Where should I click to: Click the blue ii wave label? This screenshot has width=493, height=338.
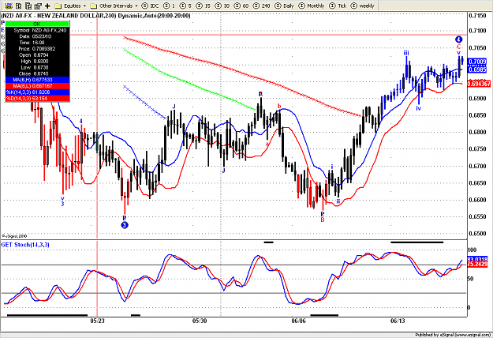[338, 201]
